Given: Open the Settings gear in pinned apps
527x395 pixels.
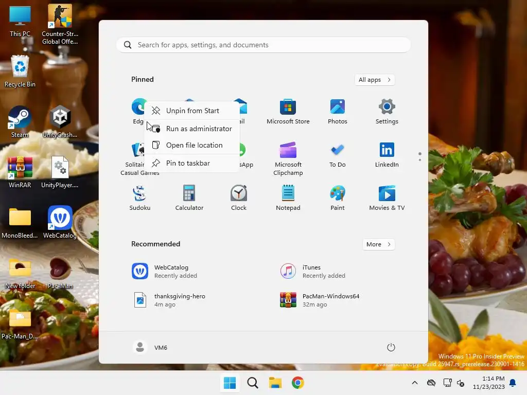Looking at the screenshot, I should point(387,112).
